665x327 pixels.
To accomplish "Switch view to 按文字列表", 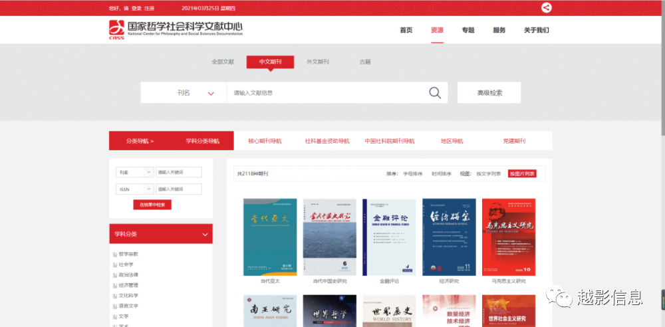I will [489, 173].
